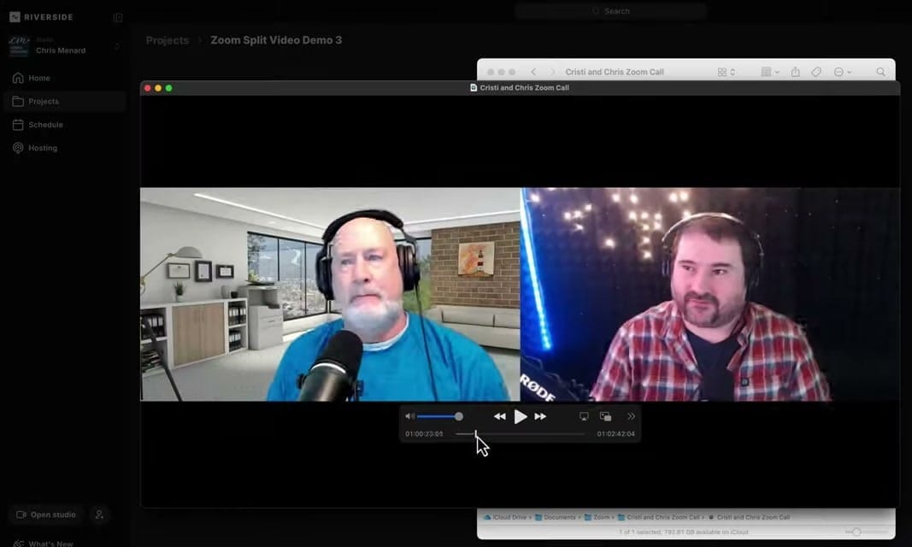Play the Cristi and Chris Zoom Call video
The height and width of the screenshot is (547, 912).
521,416
